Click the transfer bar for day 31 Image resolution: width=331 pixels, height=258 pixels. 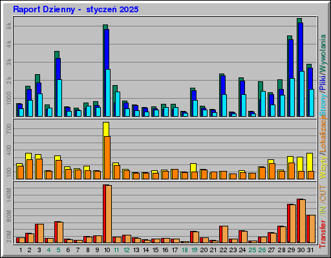click(311, 229)
